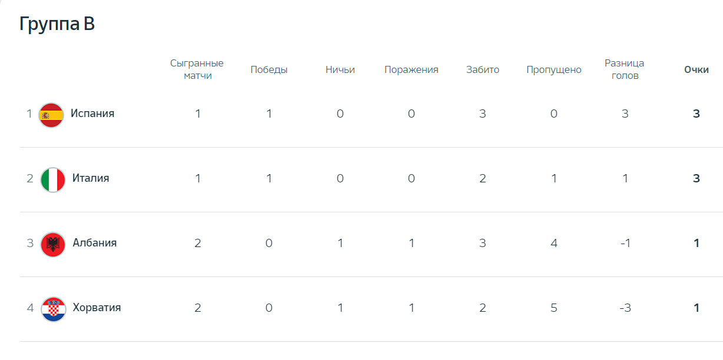Image resolution: width=723 pixels, height=360 pixels.
Task: Click the Пропущено column header
Action: pos(554,69)
